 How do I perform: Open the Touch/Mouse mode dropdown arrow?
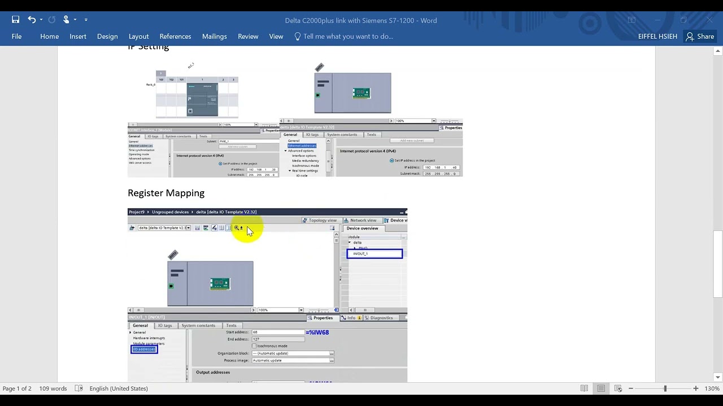(75, 20)
